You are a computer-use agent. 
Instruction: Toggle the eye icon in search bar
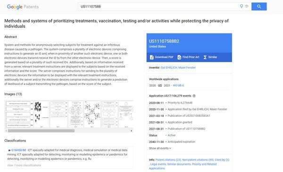click(247, 6)
